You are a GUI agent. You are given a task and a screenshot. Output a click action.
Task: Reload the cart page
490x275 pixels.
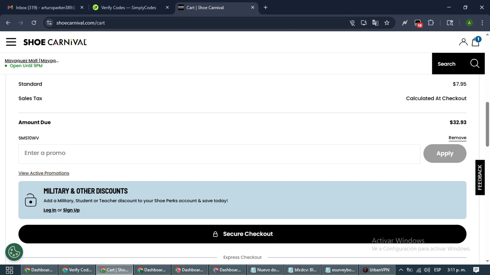click(34, 23)
